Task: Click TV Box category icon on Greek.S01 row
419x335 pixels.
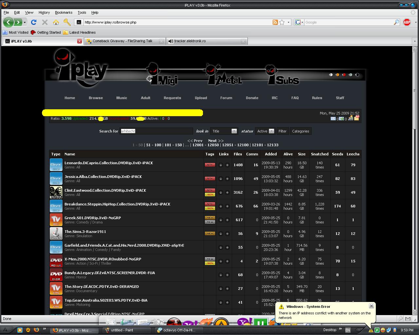Action: point(56,220)
